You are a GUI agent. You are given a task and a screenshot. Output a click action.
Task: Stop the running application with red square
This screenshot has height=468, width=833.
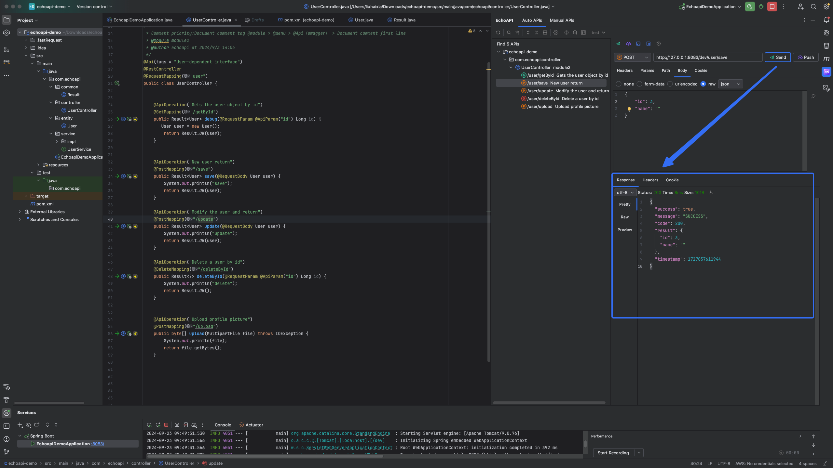(x=772, y=6)
